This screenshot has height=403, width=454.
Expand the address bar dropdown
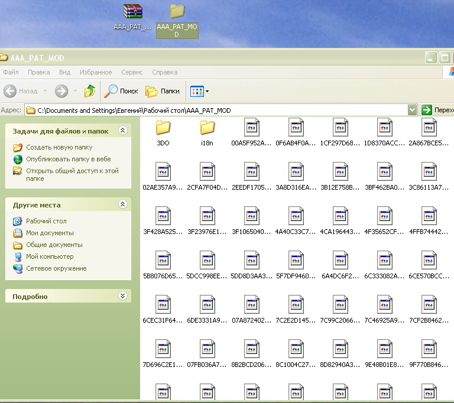[x=412, y=110]
